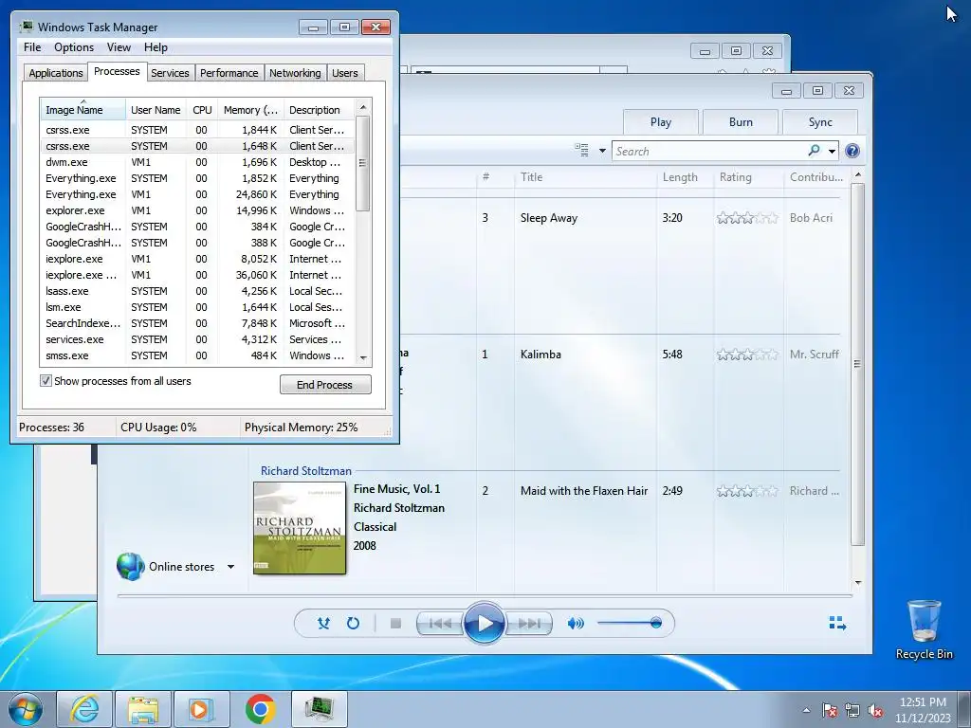This screenshot has height=728, width=971.
Task: Go to the previous track
Action: [x=440, y=624]
